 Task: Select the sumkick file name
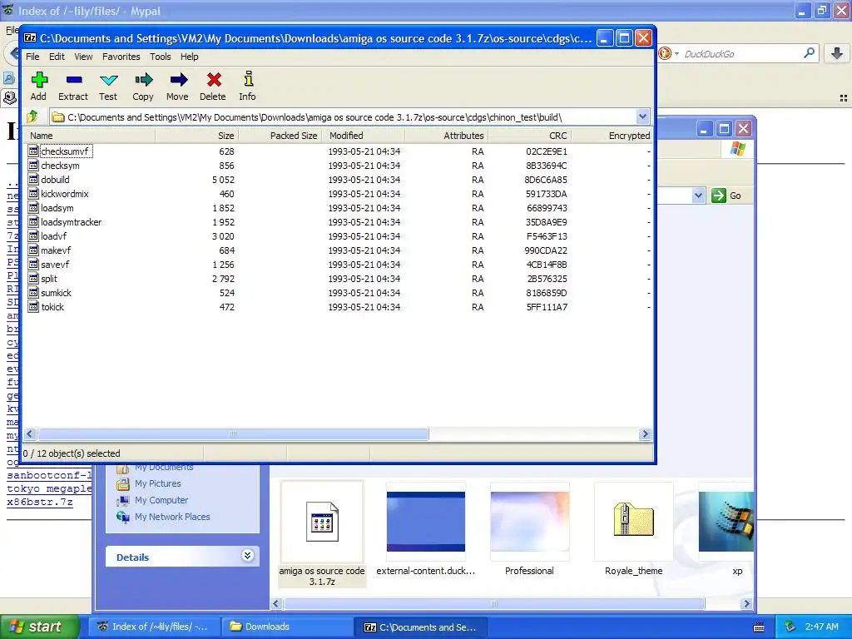(x=56, y=293)
